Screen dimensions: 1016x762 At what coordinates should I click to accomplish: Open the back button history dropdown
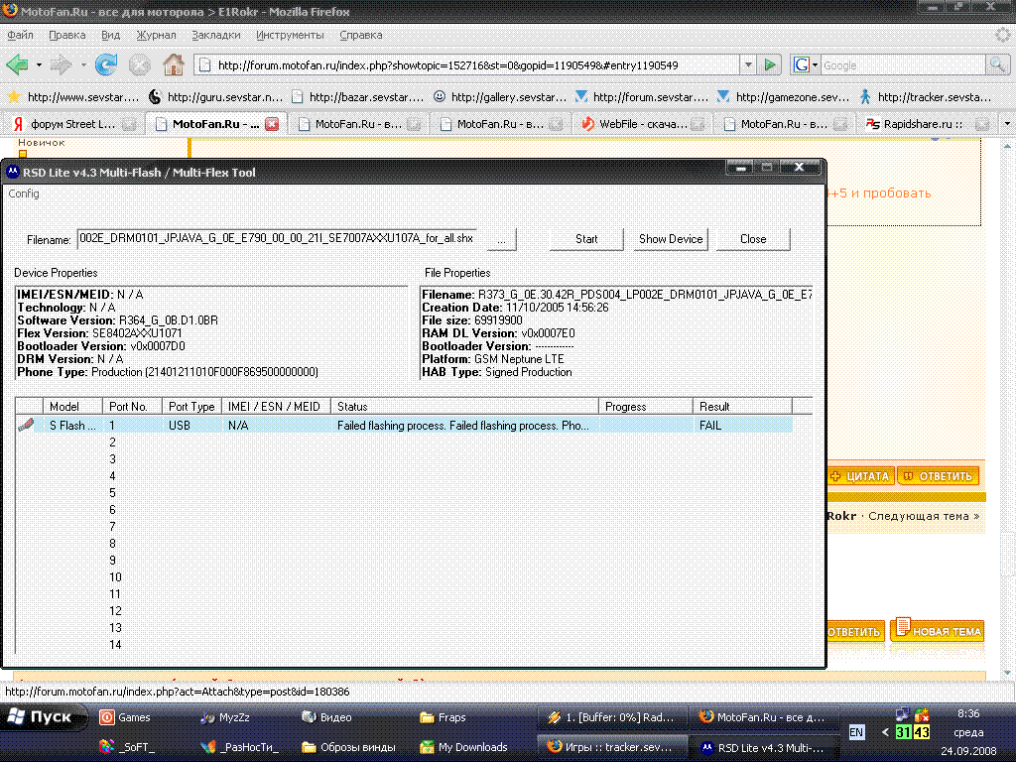coord(39,64)
